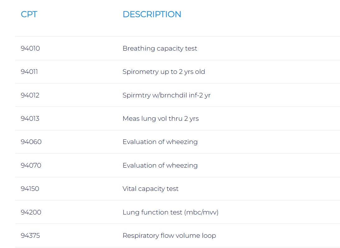This screenshot has height=248, width=340.
Task: Click Meas lung vol thru 2 yrs
Action: click(161, 119)
